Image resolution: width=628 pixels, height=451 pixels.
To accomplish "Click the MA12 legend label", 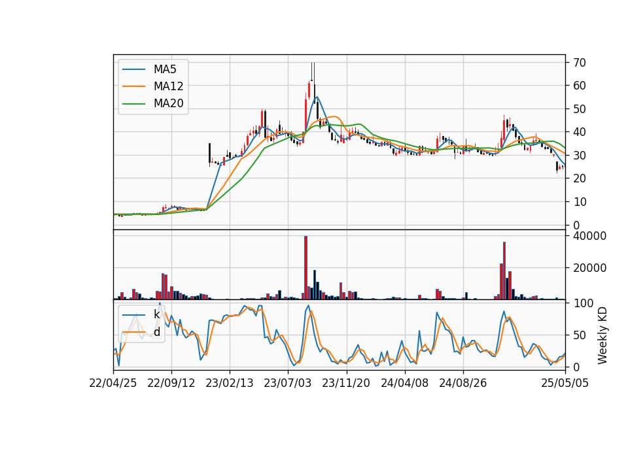I will (168, 86).
